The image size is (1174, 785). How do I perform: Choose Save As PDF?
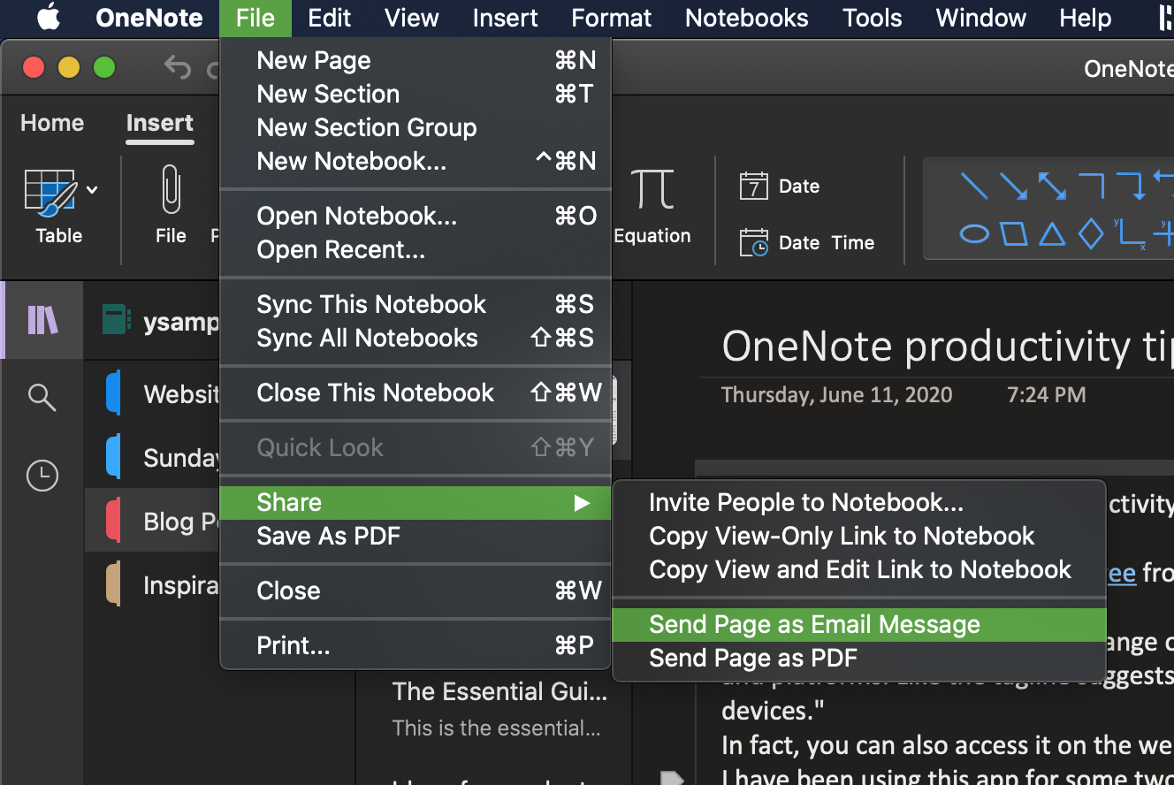point(415,536)
